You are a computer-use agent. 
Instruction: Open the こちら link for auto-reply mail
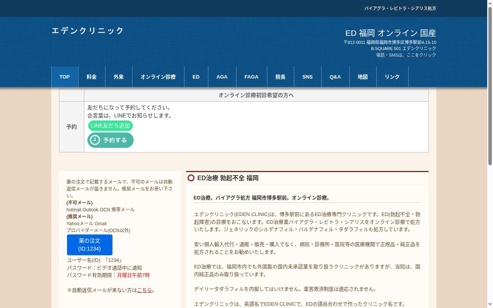coord(144,290)
